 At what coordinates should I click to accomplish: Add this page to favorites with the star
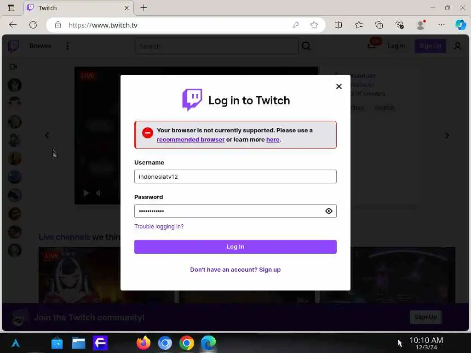(x=314, y=25)
